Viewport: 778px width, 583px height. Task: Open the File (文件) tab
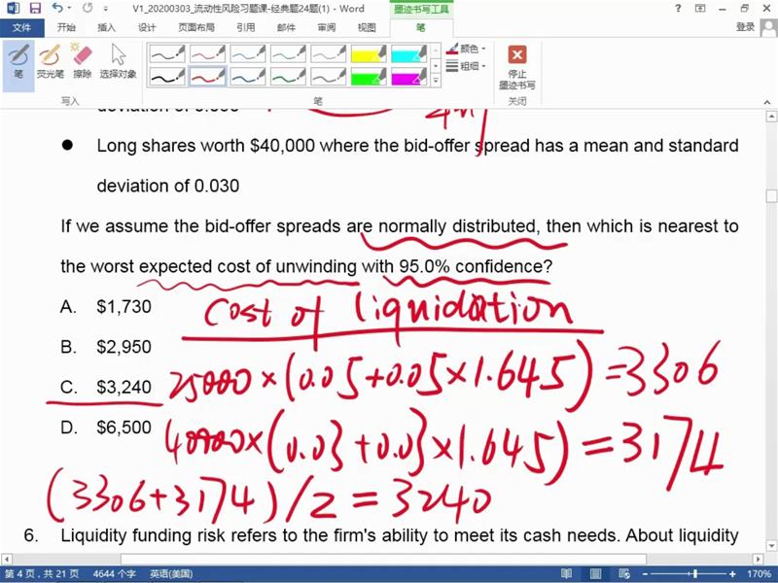coord(21,27)
